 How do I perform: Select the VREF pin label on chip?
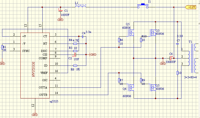(44, 73)
